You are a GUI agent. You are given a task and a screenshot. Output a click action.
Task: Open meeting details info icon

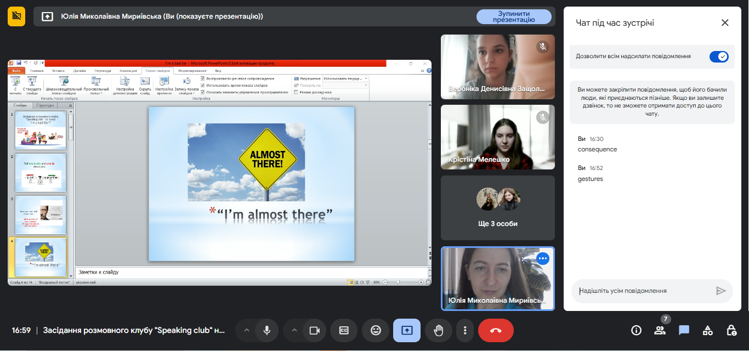click(636, 330)
